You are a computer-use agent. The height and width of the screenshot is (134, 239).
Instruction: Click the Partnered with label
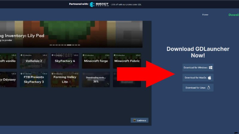[x=79, y=4]
